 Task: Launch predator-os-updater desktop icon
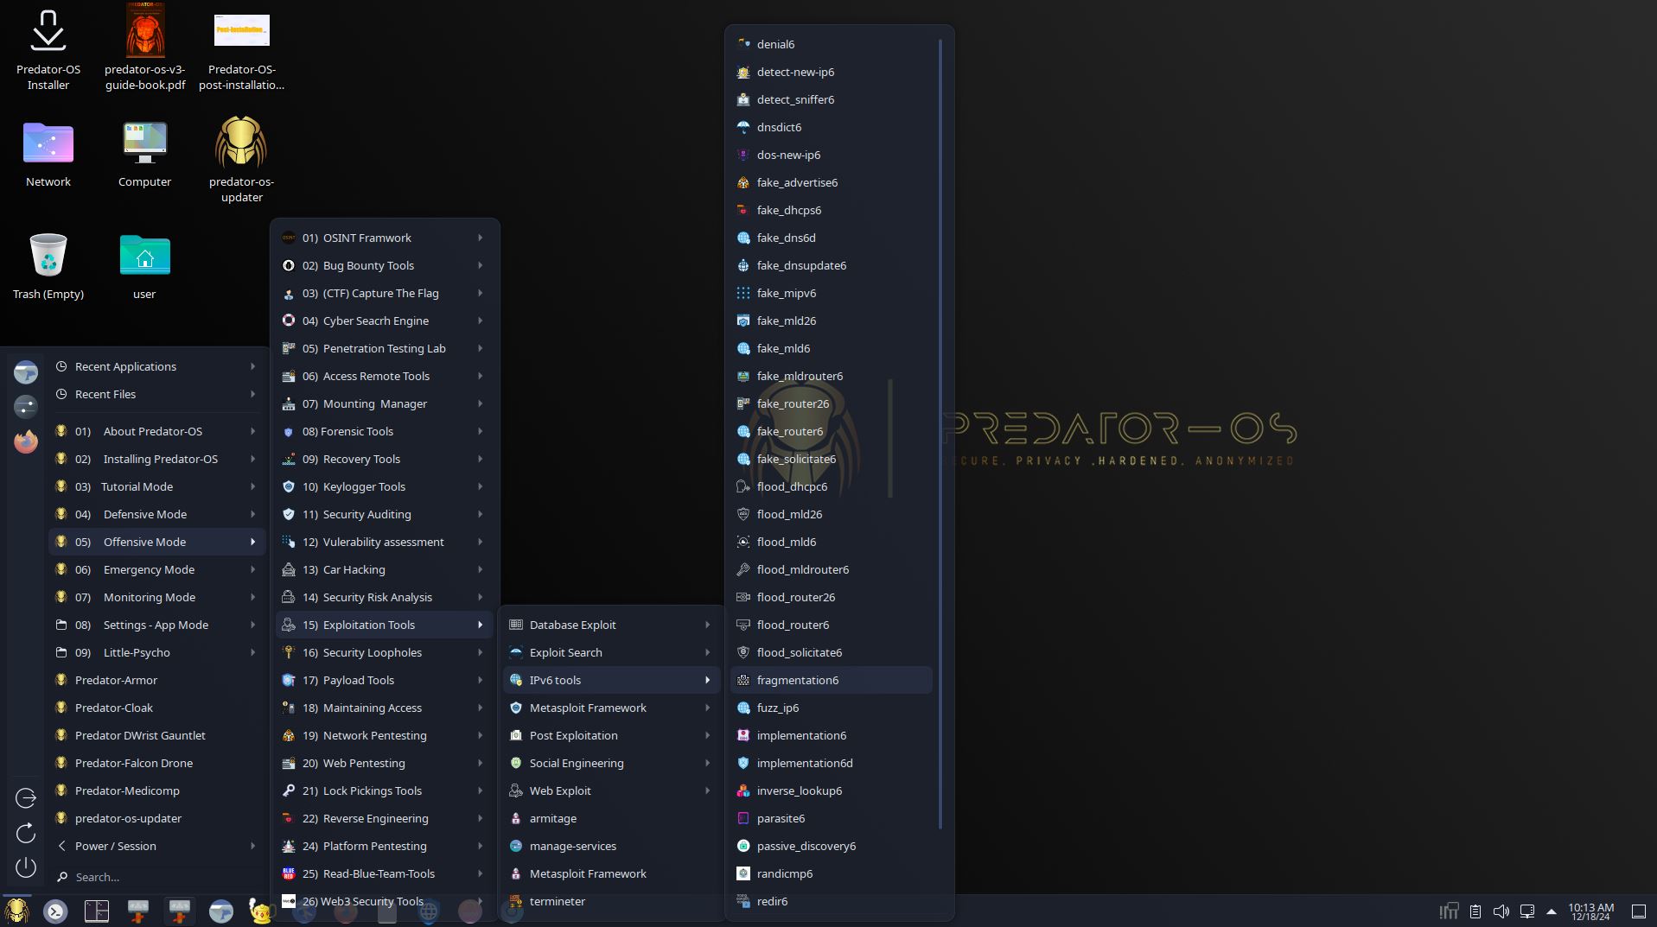click(241, 161)
